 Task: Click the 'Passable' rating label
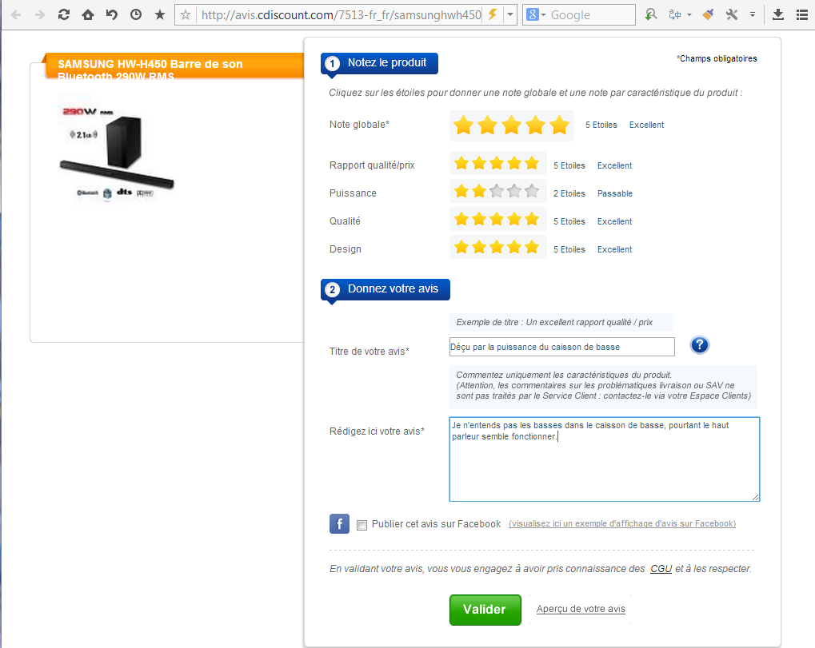point(615,193)
